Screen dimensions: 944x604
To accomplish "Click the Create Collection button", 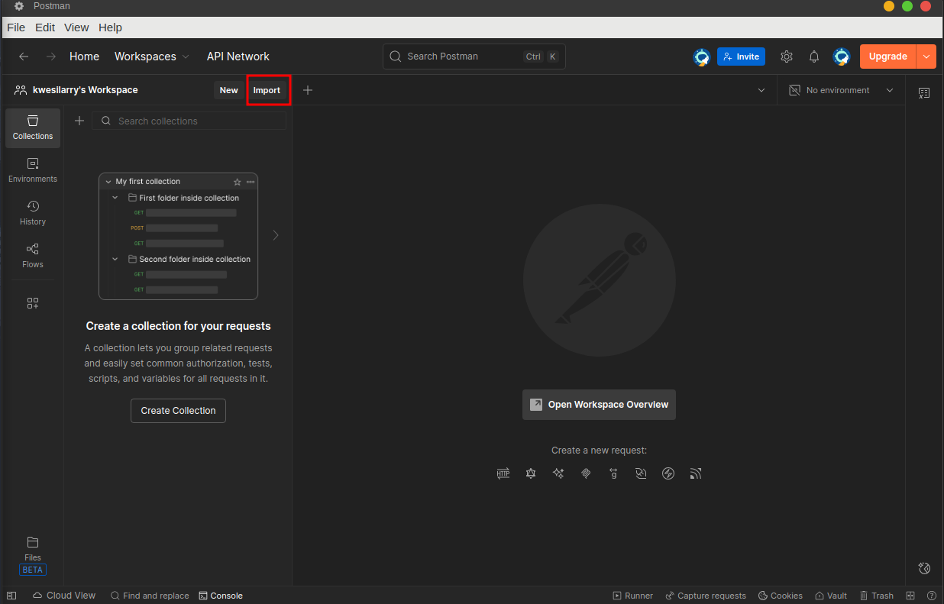I will [x=178, y=410].
